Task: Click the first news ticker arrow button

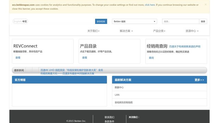Action: point(29,70)
